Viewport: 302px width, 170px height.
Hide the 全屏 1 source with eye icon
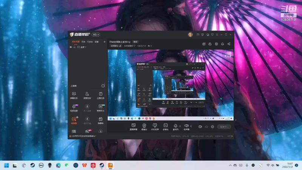[x=71, y=47]
